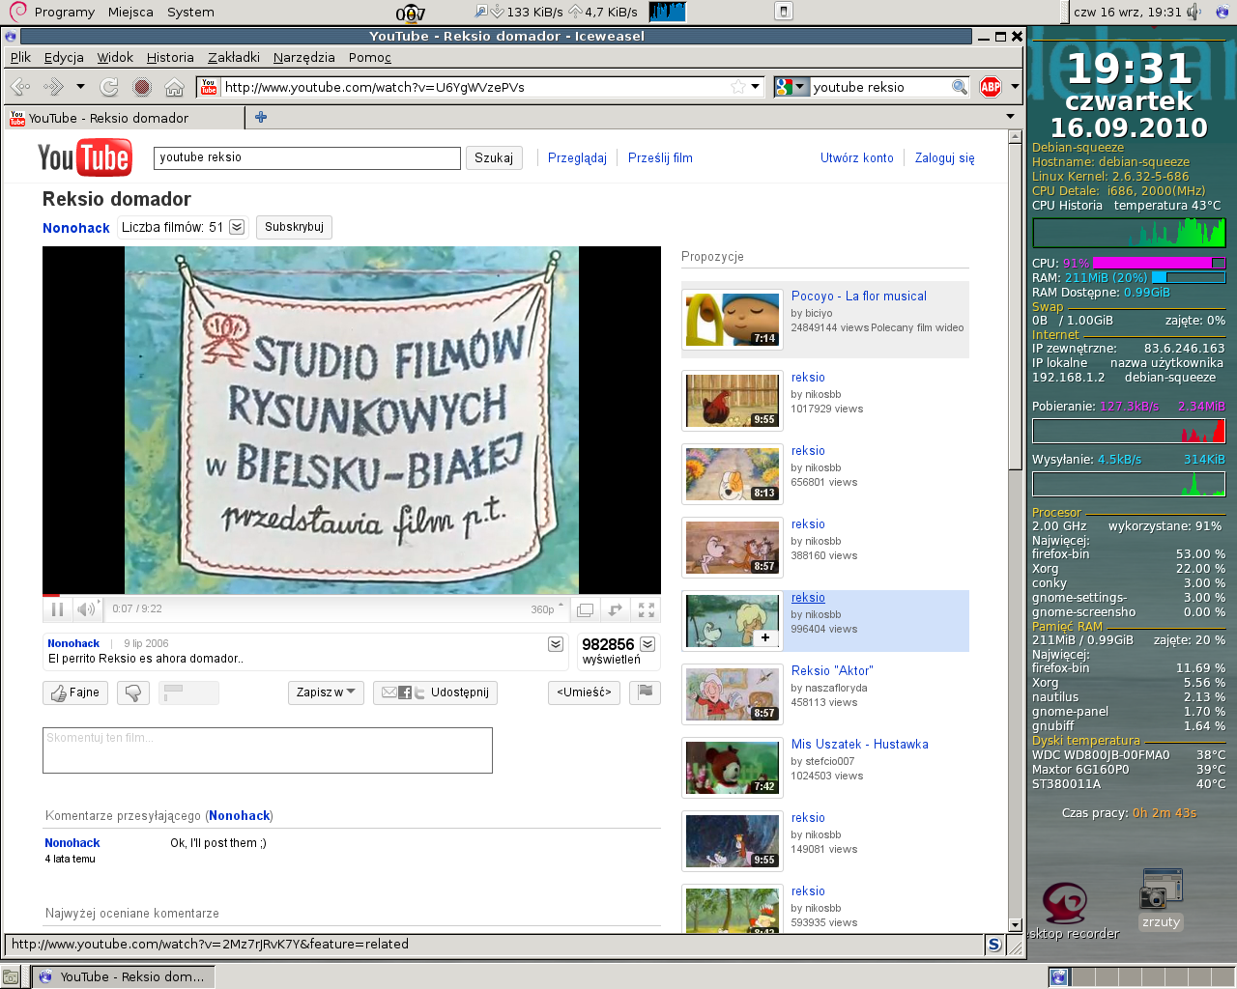Click the <Umieść> embed button
The width and height of the screenshot is (1237, 989).
[584, 692]
